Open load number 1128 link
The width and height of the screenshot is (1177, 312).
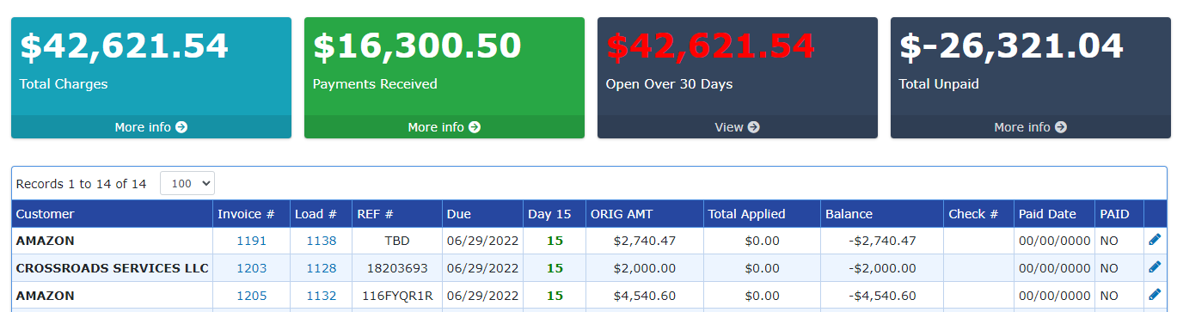click(x=322, y=268)
